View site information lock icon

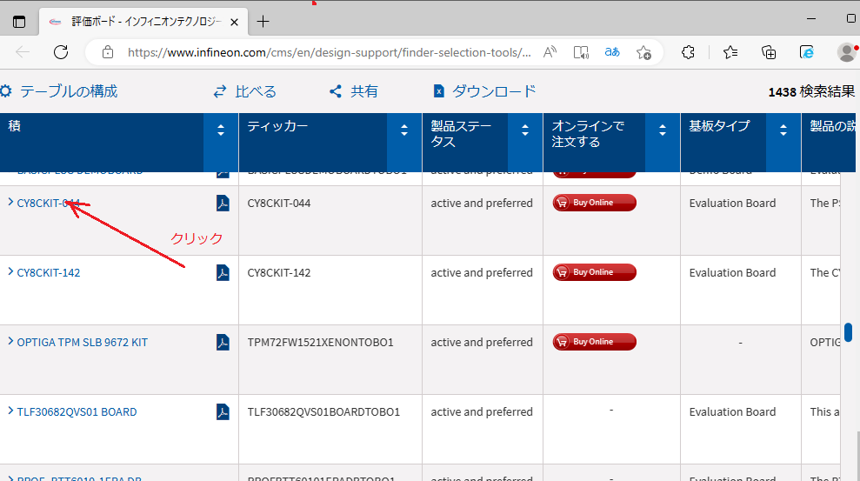[x=108, y=52]
